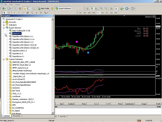Switch to D1 daily timeframe
This screenshot has height=122, width=162.
[x=107, y=13]
